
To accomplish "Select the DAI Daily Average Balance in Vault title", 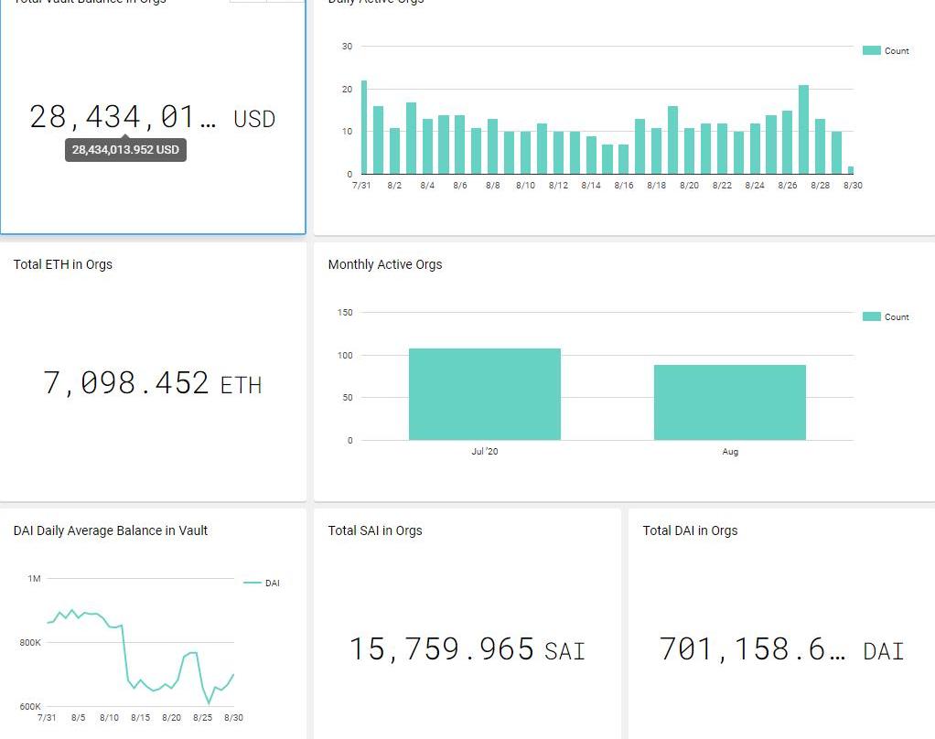I will 111,530.
